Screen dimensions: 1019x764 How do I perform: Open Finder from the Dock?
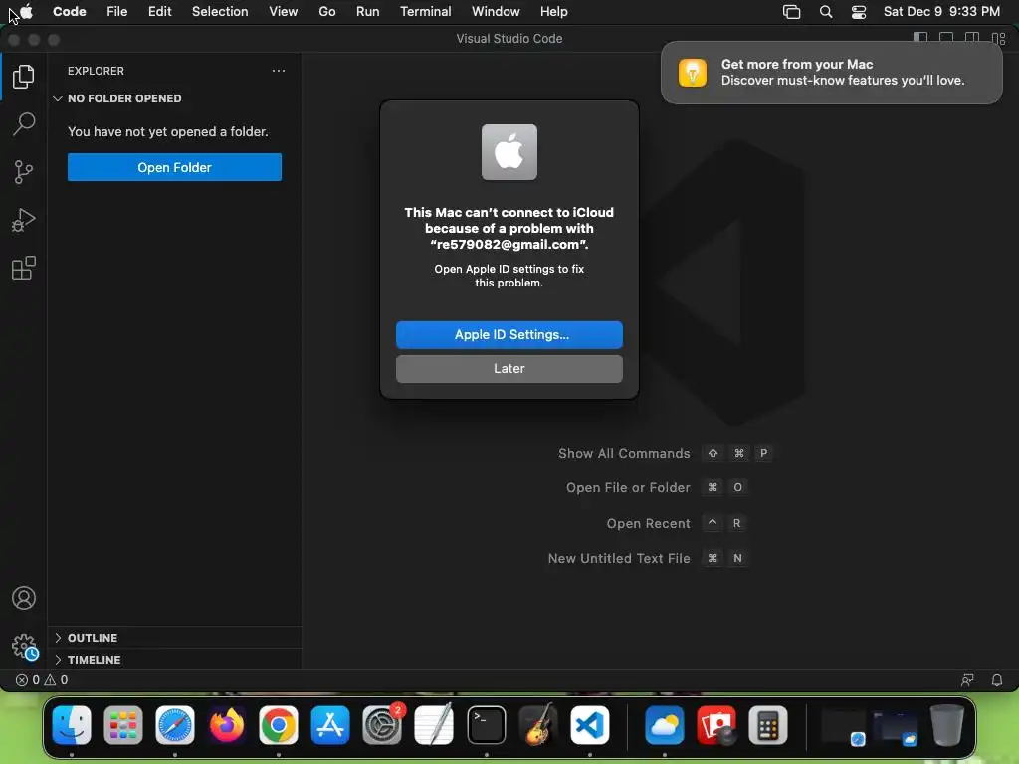pos(72,725)
